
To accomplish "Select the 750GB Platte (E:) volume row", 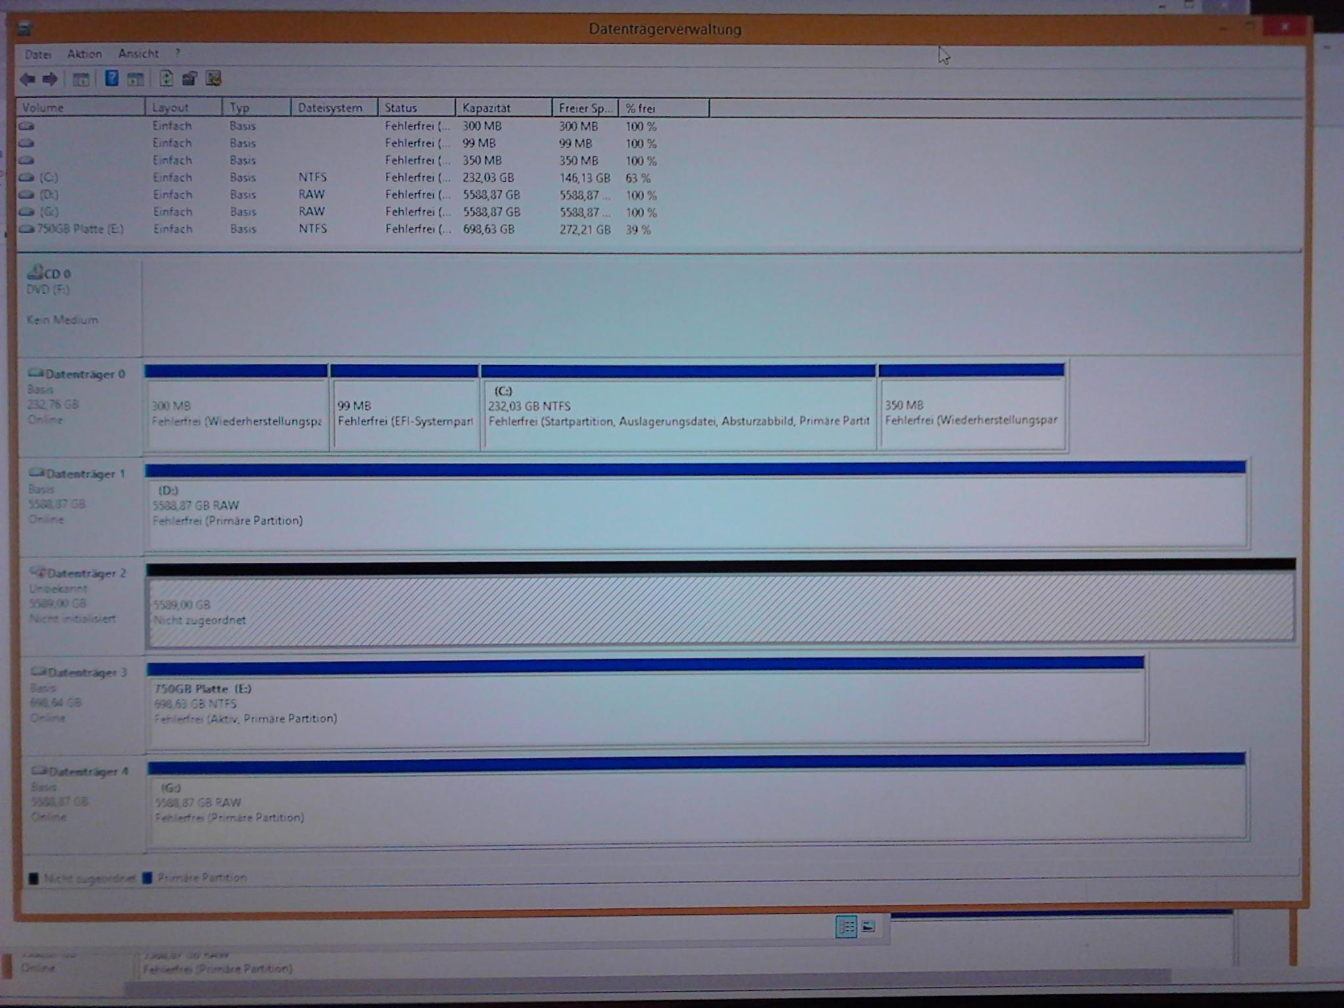I will 80,229.
